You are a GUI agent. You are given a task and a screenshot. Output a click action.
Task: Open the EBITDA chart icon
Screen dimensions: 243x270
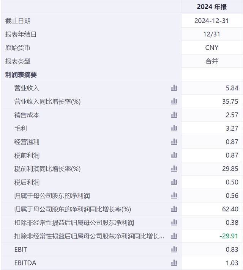[174, 263]
